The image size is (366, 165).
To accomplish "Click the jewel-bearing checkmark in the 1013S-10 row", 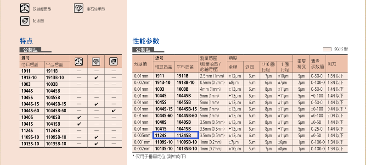I will click(96, 144).
